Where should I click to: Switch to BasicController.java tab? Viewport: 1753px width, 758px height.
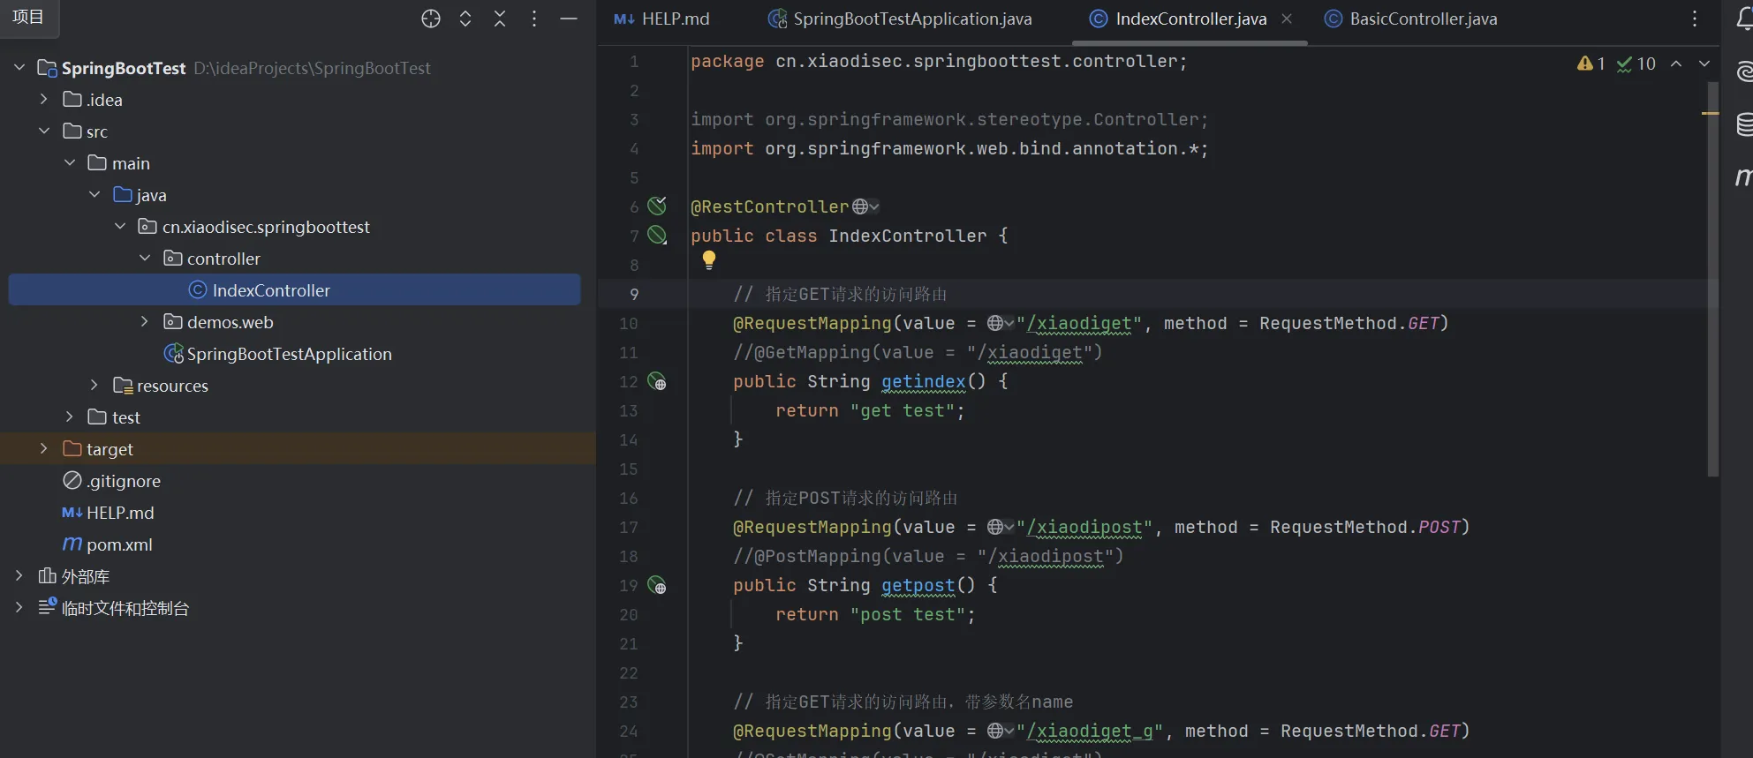point(1423,19)
